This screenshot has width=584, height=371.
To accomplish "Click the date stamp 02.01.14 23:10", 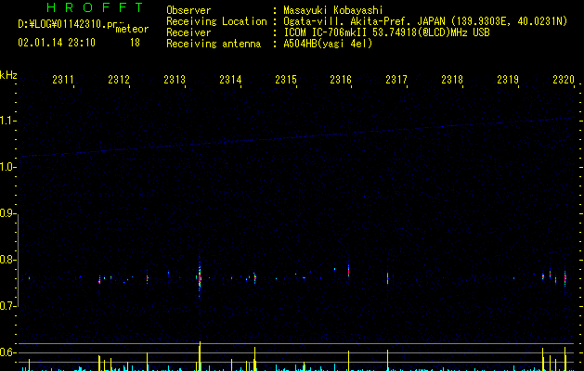I will click(57, 43).
